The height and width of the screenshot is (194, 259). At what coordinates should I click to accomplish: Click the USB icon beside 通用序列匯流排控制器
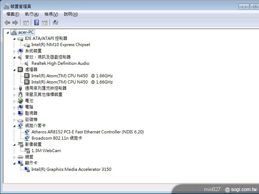tap(20, 88)
